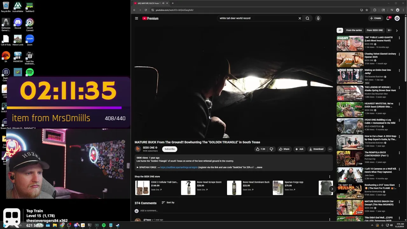407x229 pixels.
Task: Open Spotify from the taskbar
Action: [x=104, y=226]
